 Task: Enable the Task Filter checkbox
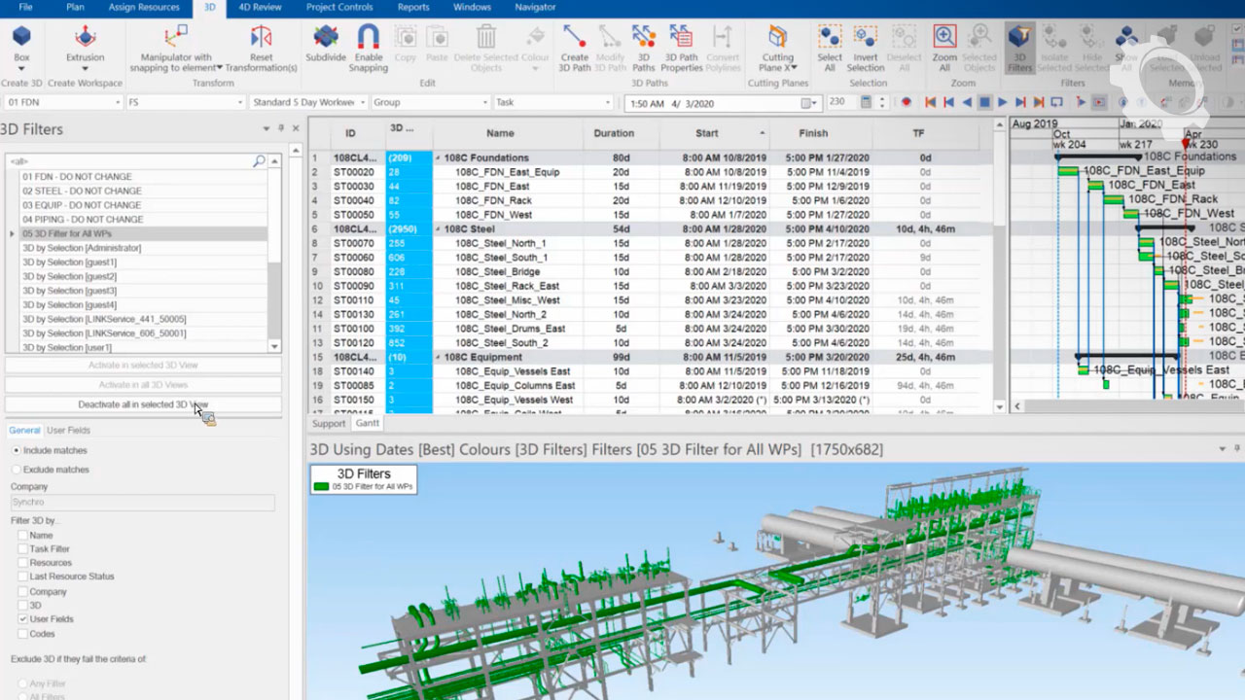22,549
